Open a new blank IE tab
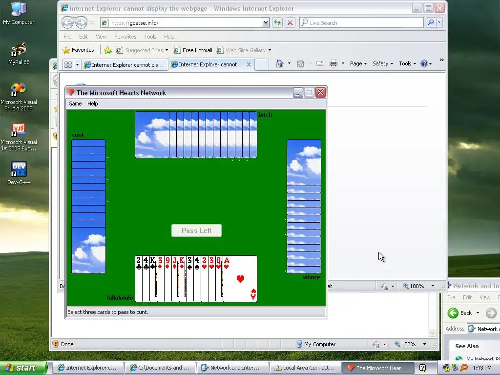This screenshot has width=500, height=375. tap(262, 64)
